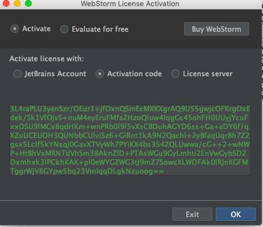Click the code line starting with gsx5LcIfSkYNsqJ0
The width and height of the screenshot is (263, 227).
pyautogui.click(x=130, y=144)
